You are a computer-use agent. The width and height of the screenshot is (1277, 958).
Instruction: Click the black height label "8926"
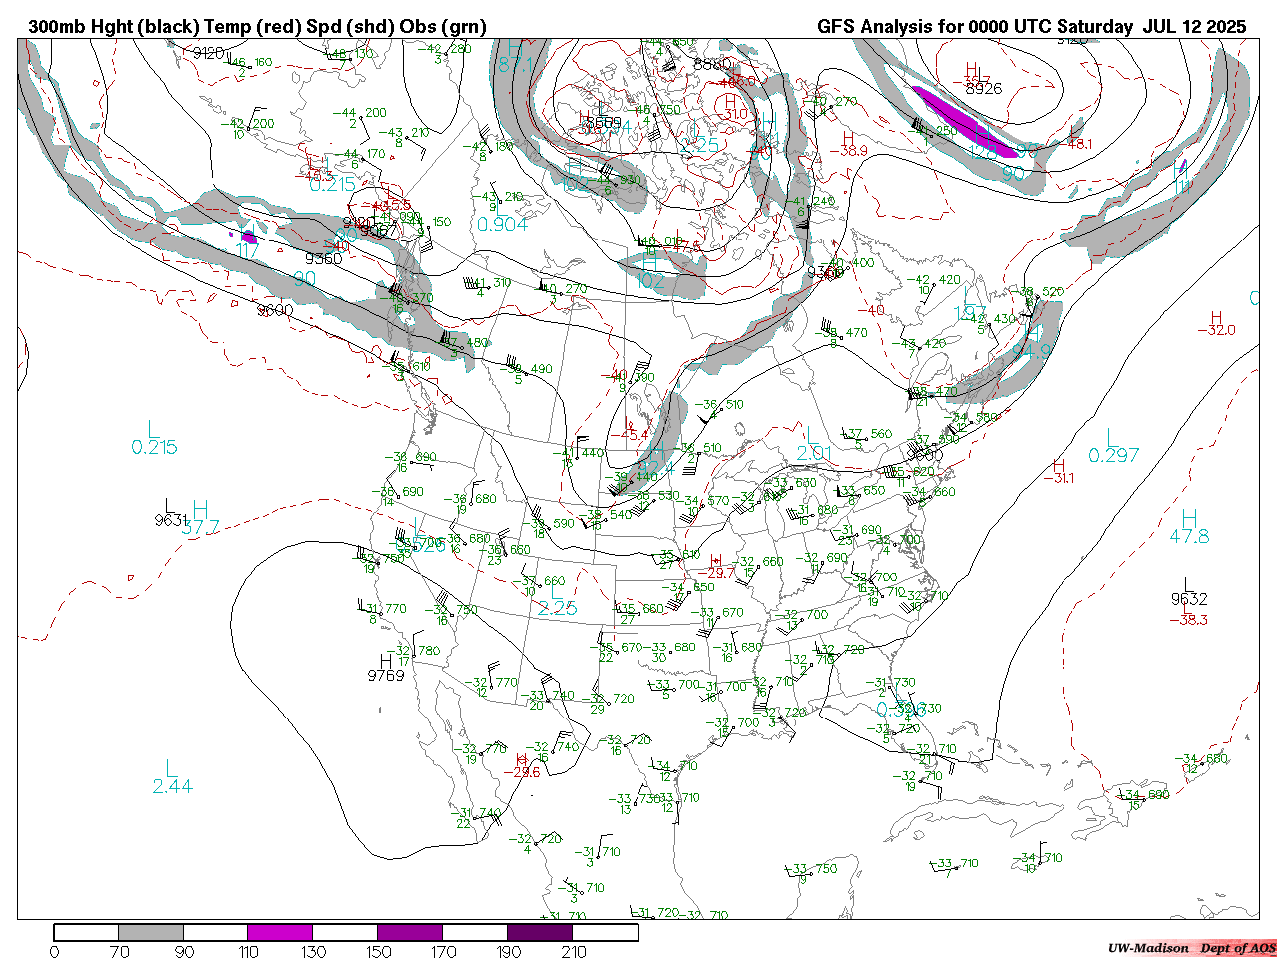click(983, 89)
